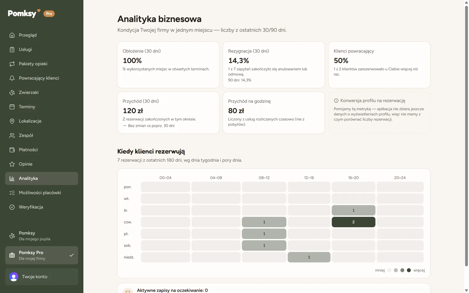Click the 16–20 column header

[354, 178]
